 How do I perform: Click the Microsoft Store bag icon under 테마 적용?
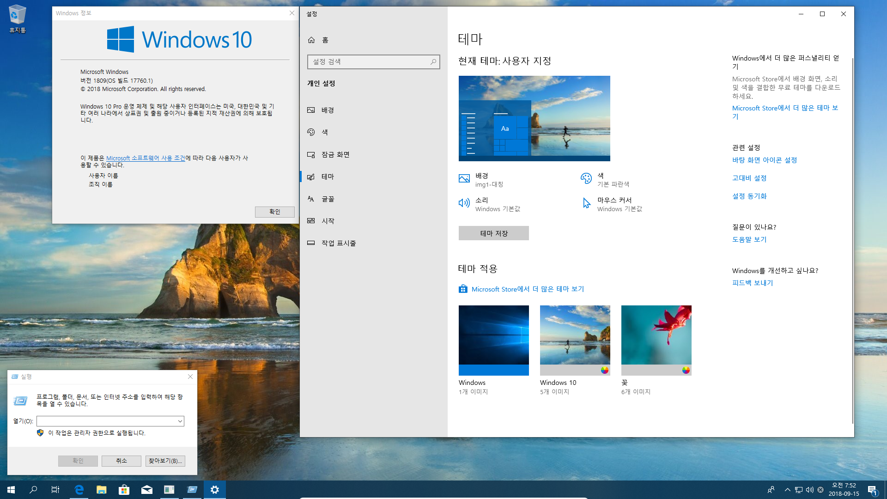pyautogui.click(x=463, y=289)
